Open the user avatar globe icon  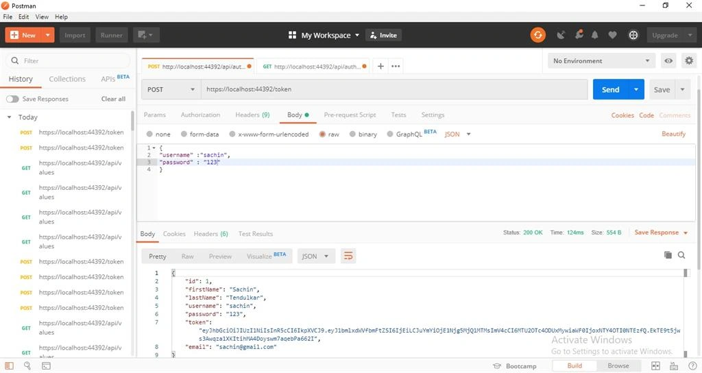click(633, 35)
